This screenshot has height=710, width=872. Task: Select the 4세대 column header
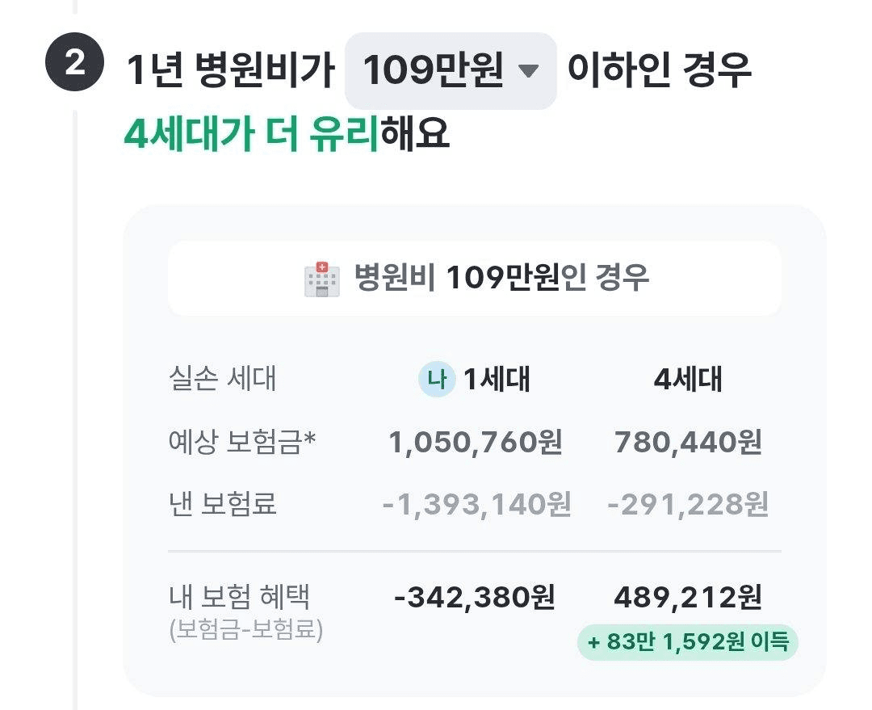(688, 380)
